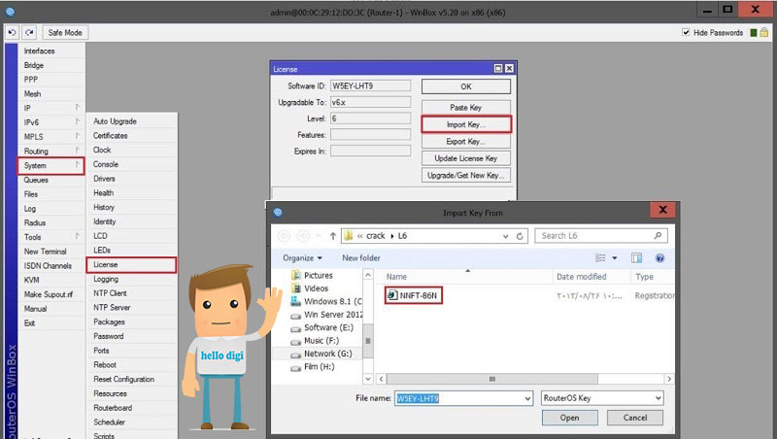Click the Export Key button
777x439 pixels.
point(466,141)
